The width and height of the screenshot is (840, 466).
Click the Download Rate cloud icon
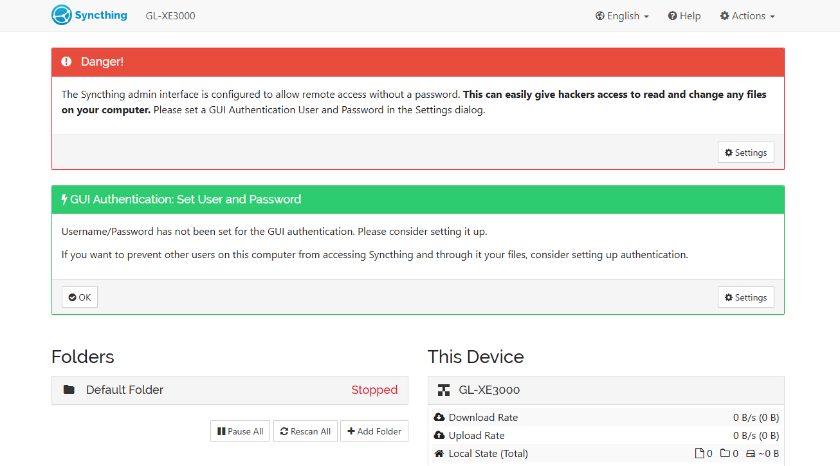[x=439, y=417]
